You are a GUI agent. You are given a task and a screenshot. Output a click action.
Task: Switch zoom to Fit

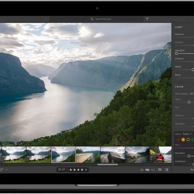point(142,170)
